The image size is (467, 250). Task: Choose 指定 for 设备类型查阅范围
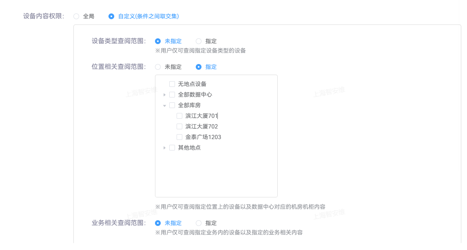pyautogui.click(x=199, y=41)
